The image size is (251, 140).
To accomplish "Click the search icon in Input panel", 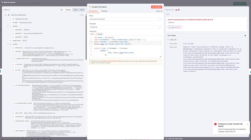I will [x=61, y=10].
